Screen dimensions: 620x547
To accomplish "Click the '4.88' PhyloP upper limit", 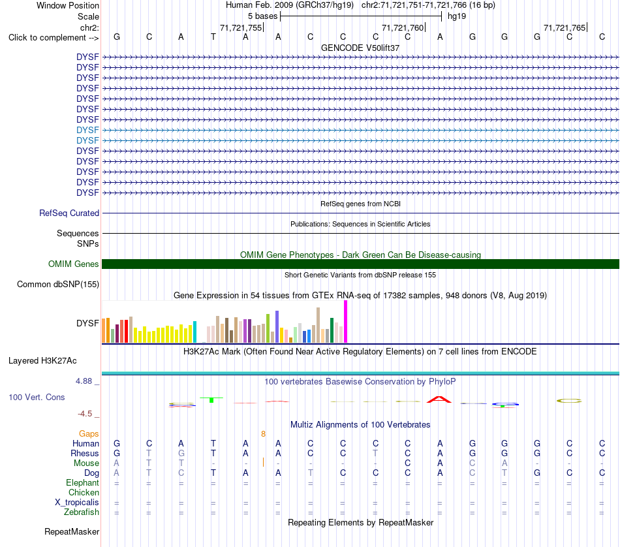I will point(84,381).
